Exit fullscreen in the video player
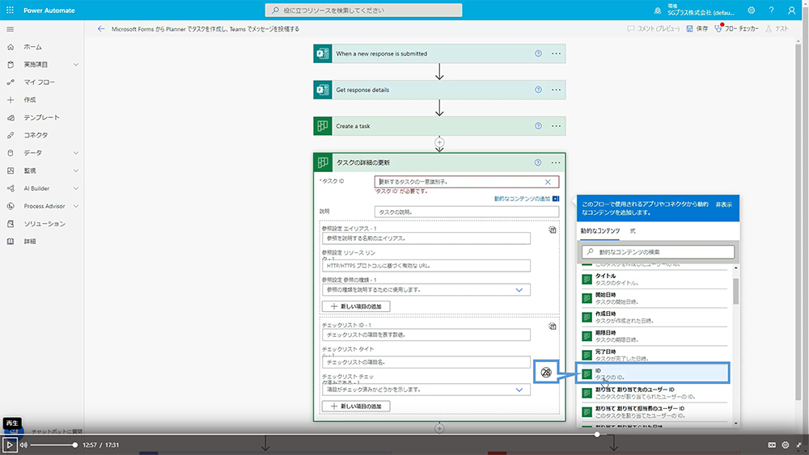 (799, 444)
